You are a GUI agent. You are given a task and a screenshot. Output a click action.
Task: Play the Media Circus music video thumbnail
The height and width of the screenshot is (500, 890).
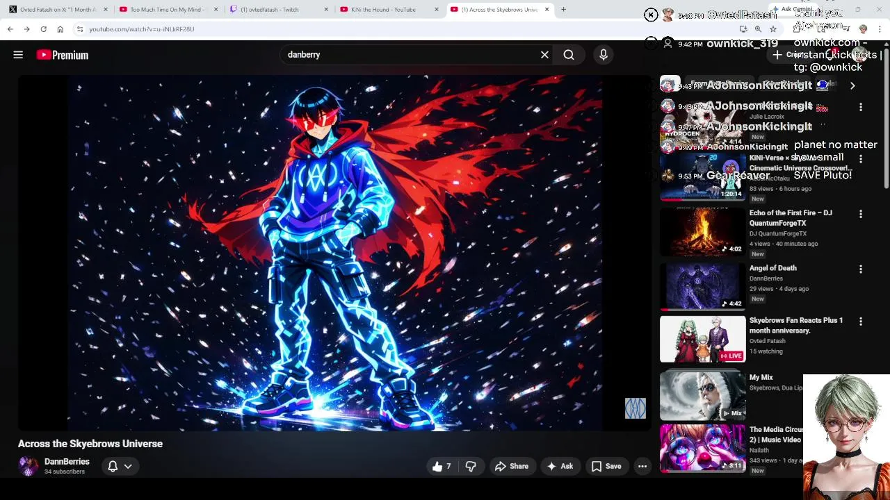point(702,449)
